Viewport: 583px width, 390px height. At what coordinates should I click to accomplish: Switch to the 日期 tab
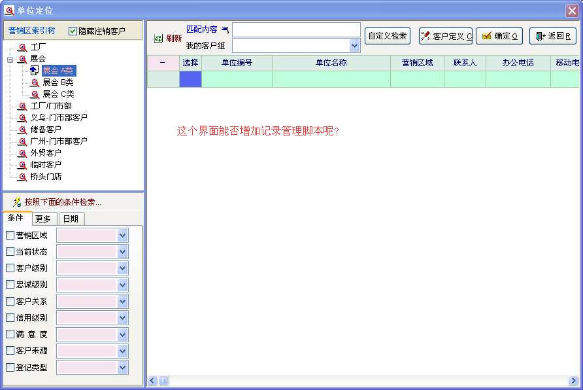(x=71, y=219)
